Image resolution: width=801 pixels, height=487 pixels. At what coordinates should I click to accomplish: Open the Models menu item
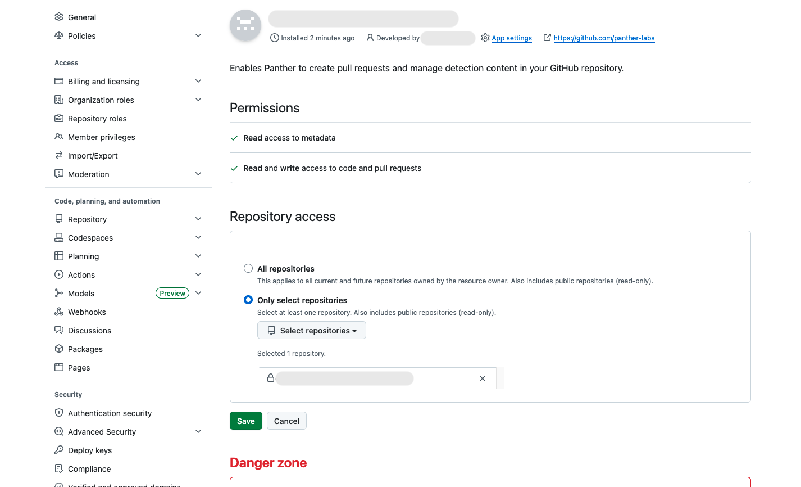[129, 294]
